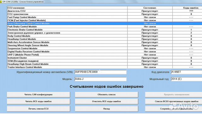Viewport: 202px width, 114px height.
Task: Select Trailer Interface Control Module row
Action: (x=104, y=67)
